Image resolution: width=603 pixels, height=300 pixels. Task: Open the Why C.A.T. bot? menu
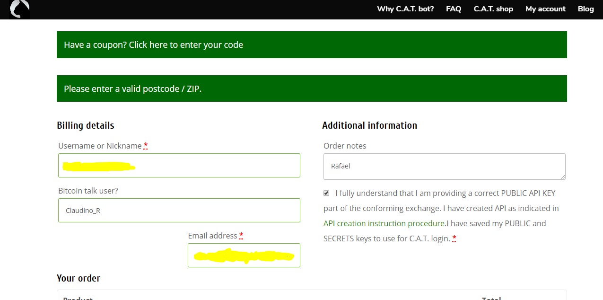point(405,9)
